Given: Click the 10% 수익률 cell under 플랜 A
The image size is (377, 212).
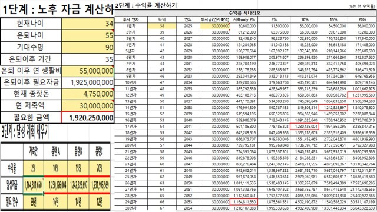Looking at the screenshot, I should pos(55,168).
